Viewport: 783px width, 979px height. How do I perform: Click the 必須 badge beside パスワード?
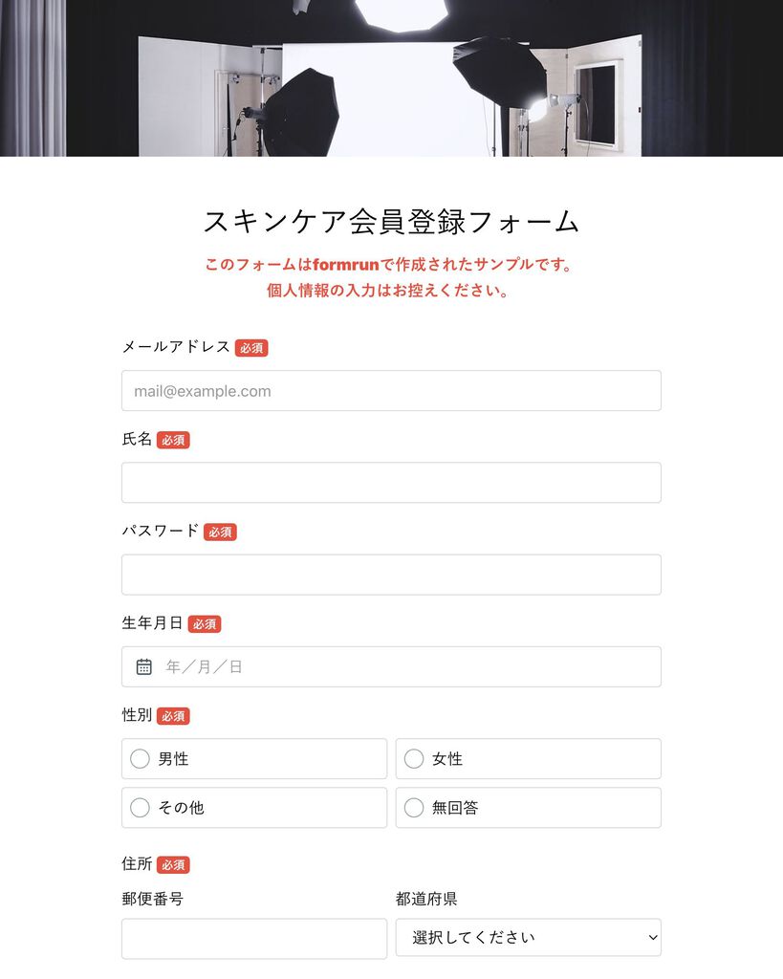coord(220,532)
